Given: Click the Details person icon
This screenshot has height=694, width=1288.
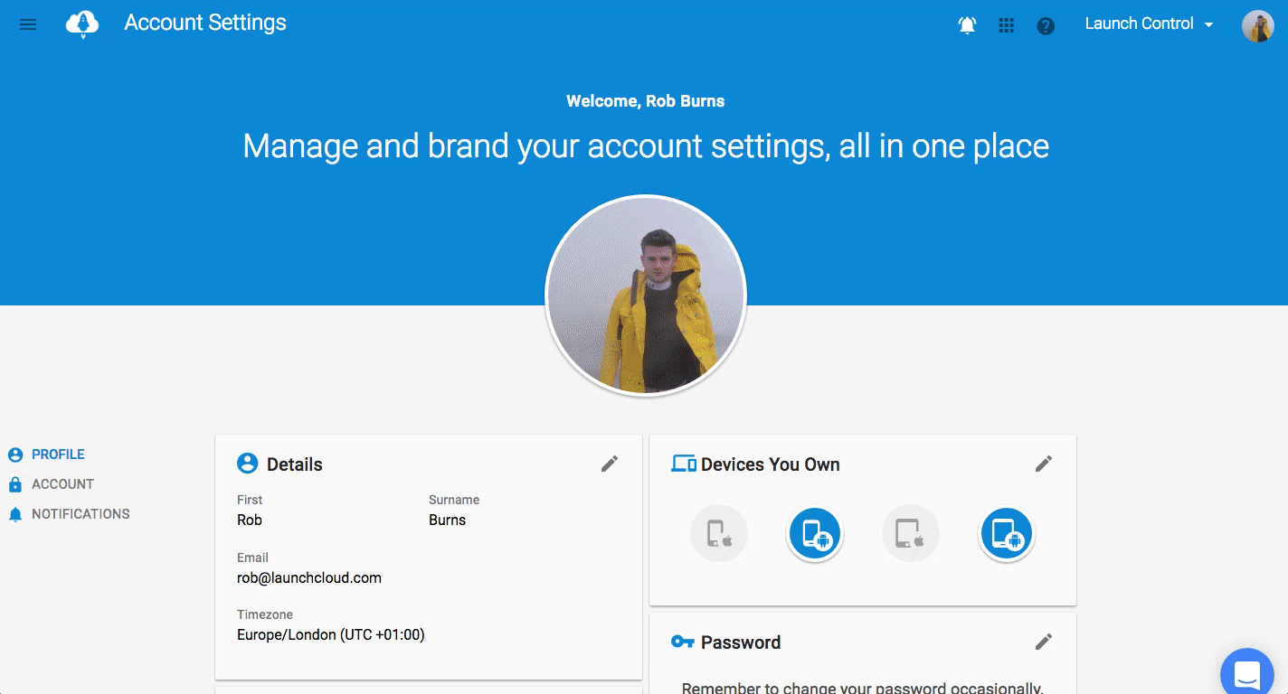Looking at the screenshot, I should coord(247,464).
